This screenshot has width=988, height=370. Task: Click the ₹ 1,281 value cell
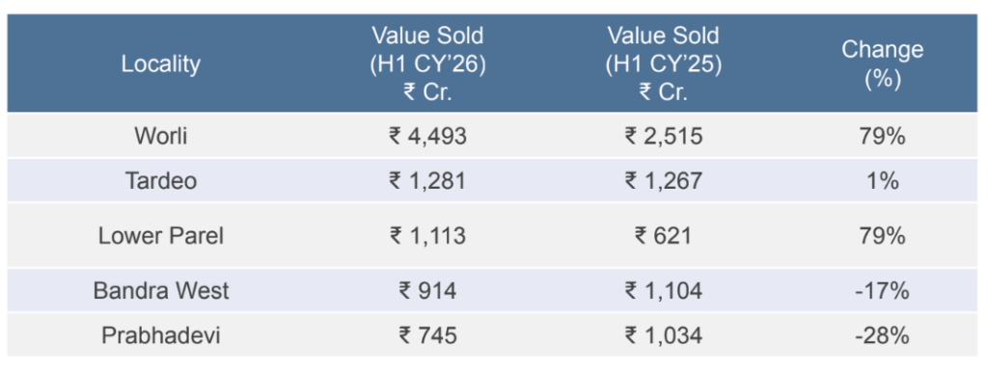click(x=427, y=181)
